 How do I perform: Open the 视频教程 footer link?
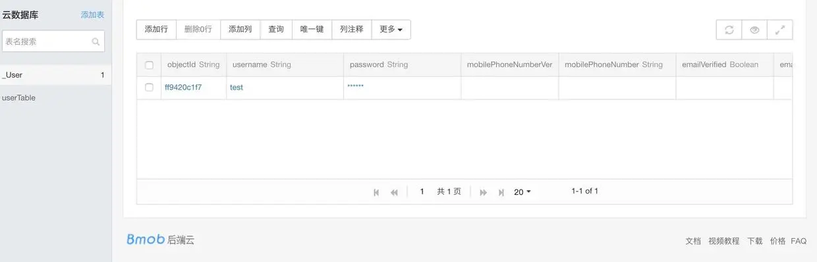tap(723, 242)
